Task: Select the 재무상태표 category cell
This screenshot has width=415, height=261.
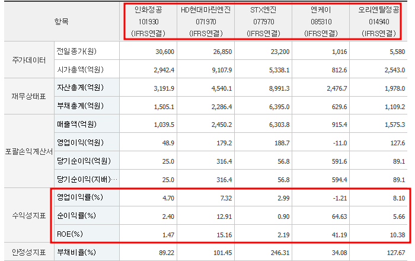Action: 29,96
